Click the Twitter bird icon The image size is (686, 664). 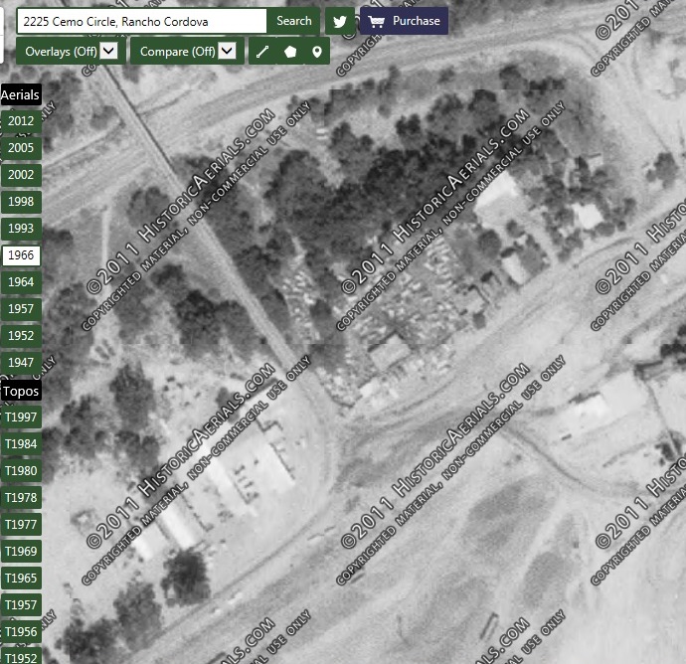tap(340, 21)
